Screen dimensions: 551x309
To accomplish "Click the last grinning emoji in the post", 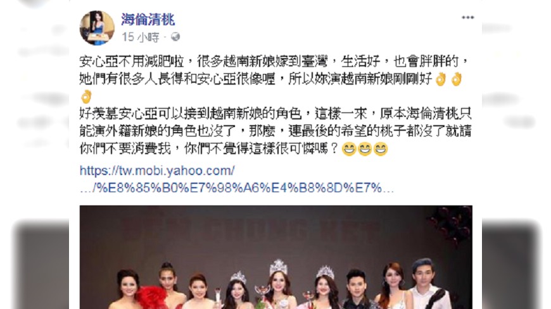I will (x=381, y=149).
